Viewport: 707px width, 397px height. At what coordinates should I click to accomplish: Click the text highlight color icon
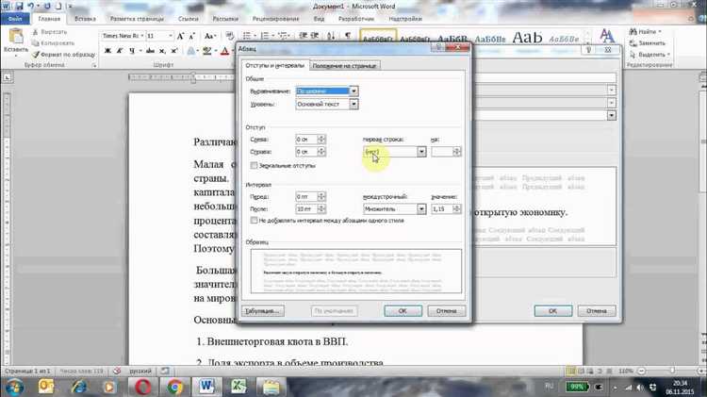(206, 51)
